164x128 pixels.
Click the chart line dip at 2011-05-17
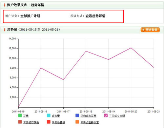click(x=63, y=79)
